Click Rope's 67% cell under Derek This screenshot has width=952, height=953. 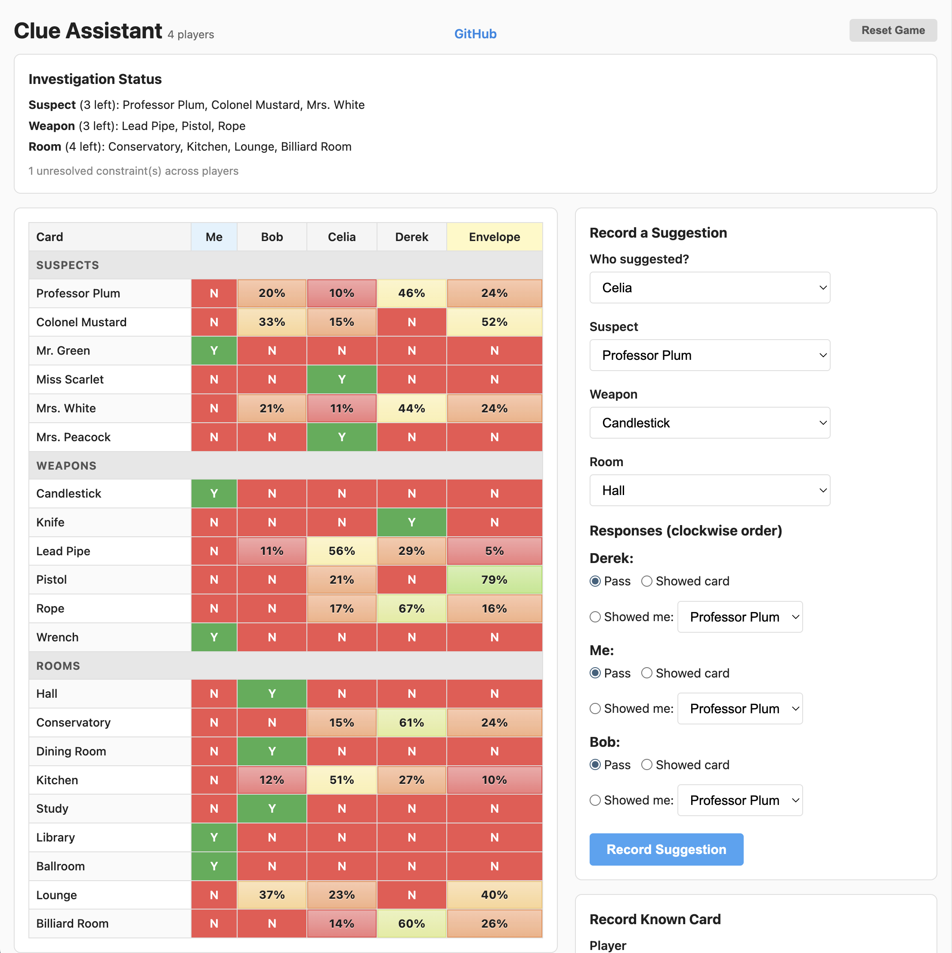click(x=411, y=608)
